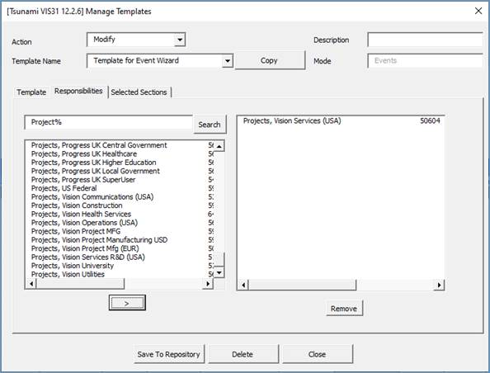Click the up arrow of left list scrollbar
490x373 pixels.
[219, 146]
